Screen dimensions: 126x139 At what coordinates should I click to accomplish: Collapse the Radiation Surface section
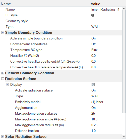click(3, 79)
